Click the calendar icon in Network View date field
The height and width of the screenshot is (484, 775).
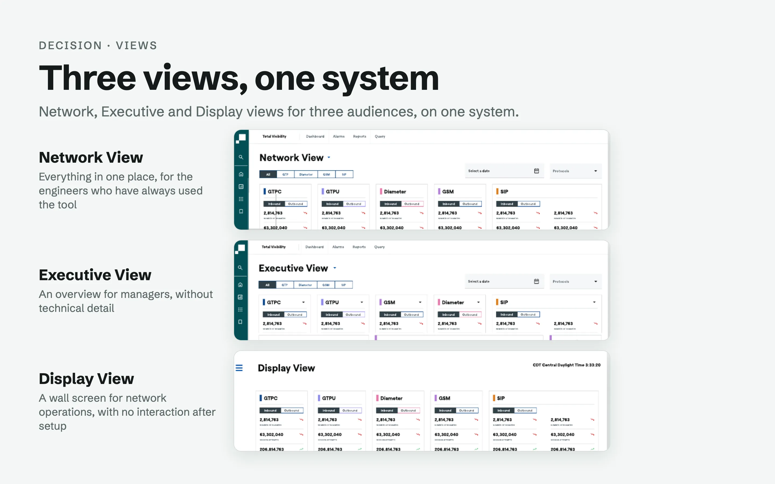(x=536, y=171)
